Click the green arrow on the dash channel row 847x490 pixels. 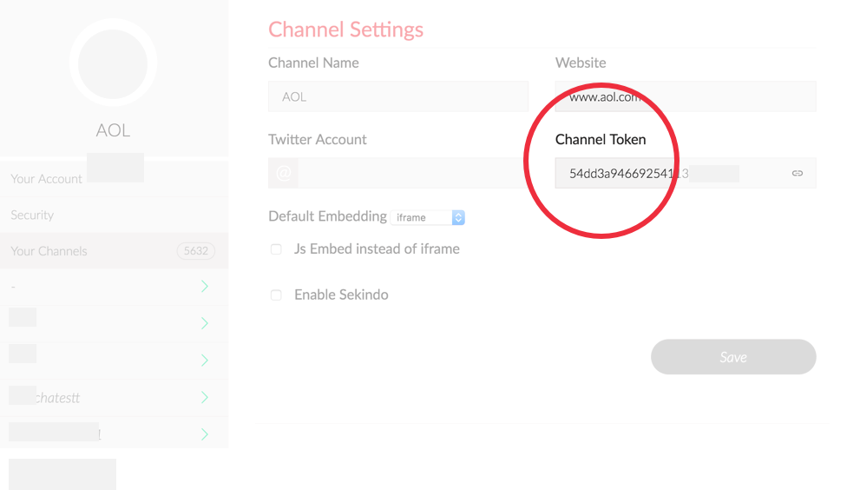(x=205, y=287)
